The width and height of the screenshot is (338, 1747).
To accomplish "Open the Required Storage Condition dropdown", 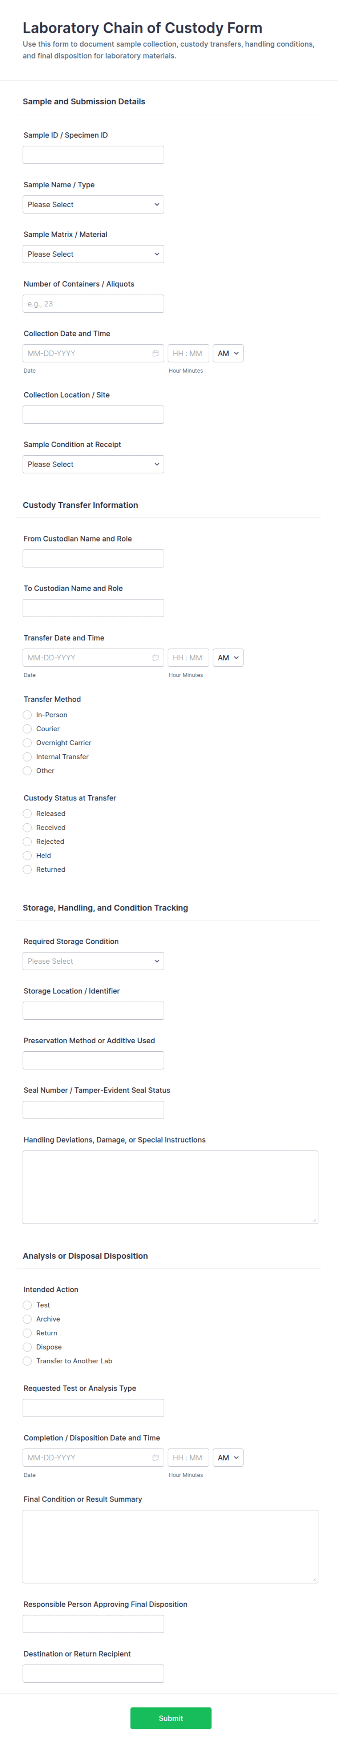I will 93,960.
